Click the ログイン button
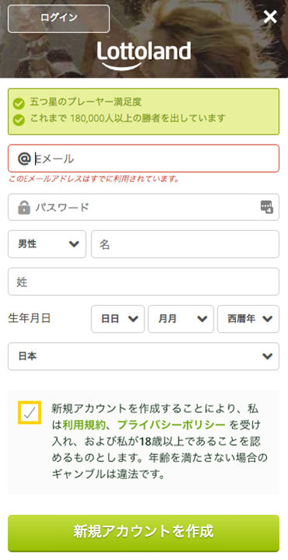 pos(59,19)
